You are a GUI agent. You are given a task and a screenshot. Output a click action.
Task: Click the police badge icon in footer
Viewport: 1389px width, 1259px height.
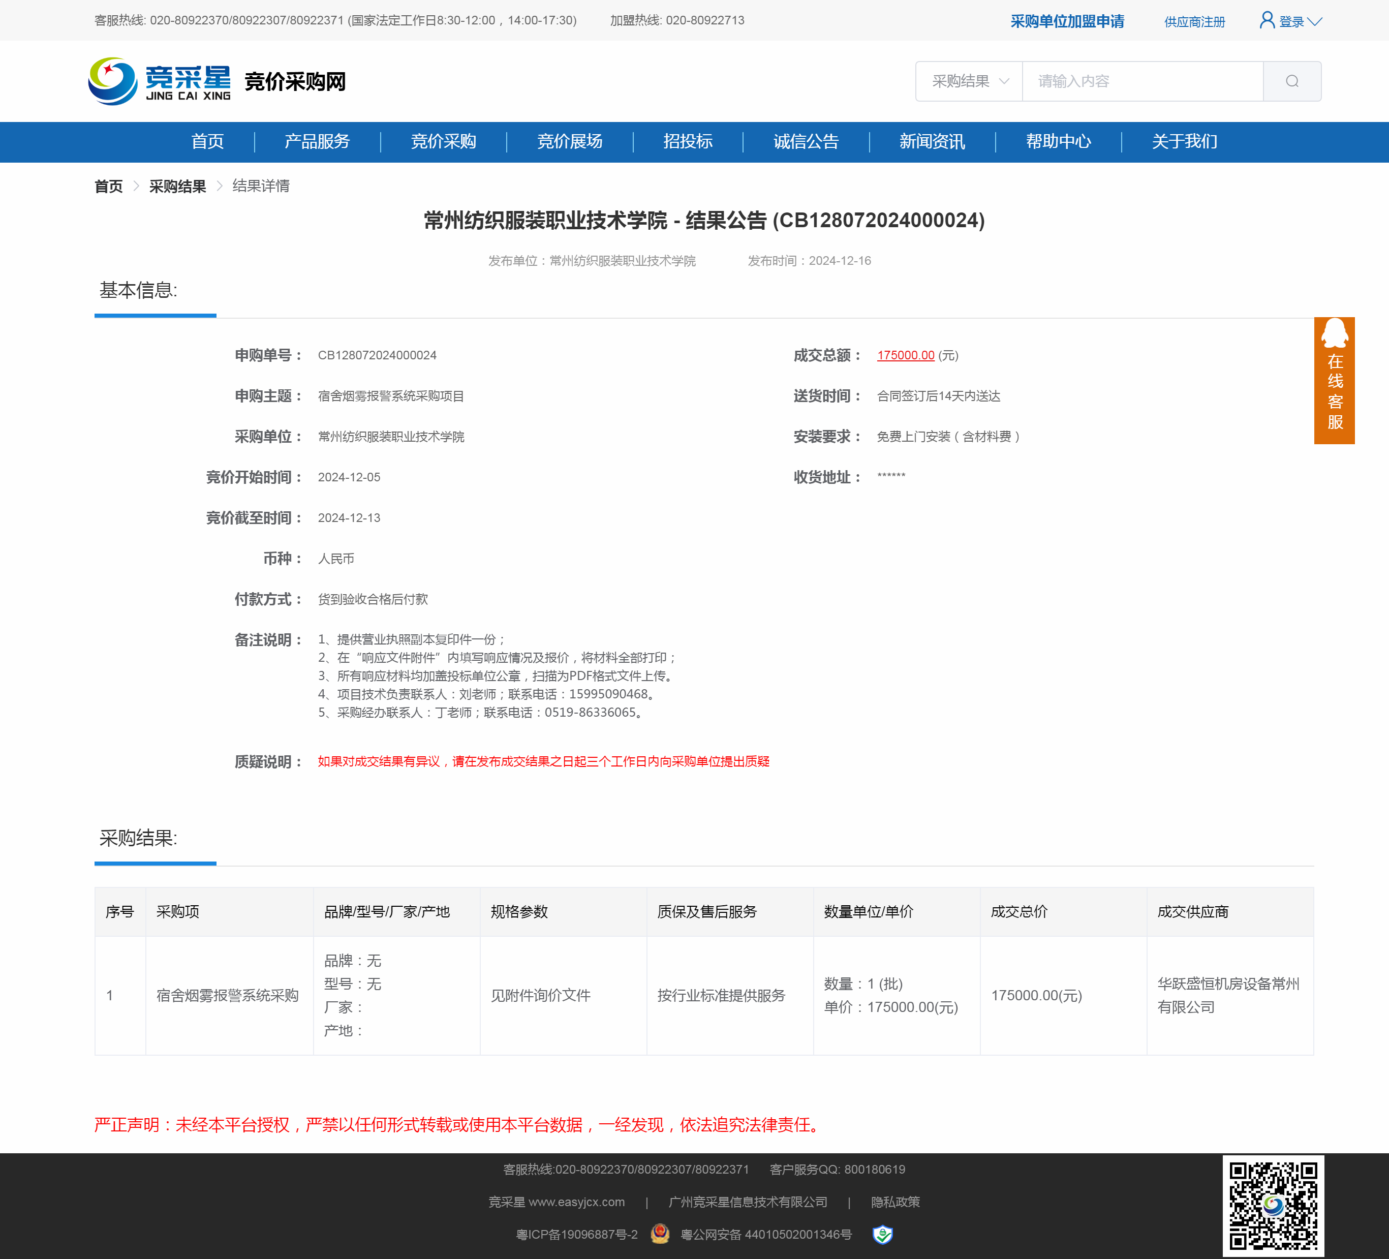(x=659, y=1234)
